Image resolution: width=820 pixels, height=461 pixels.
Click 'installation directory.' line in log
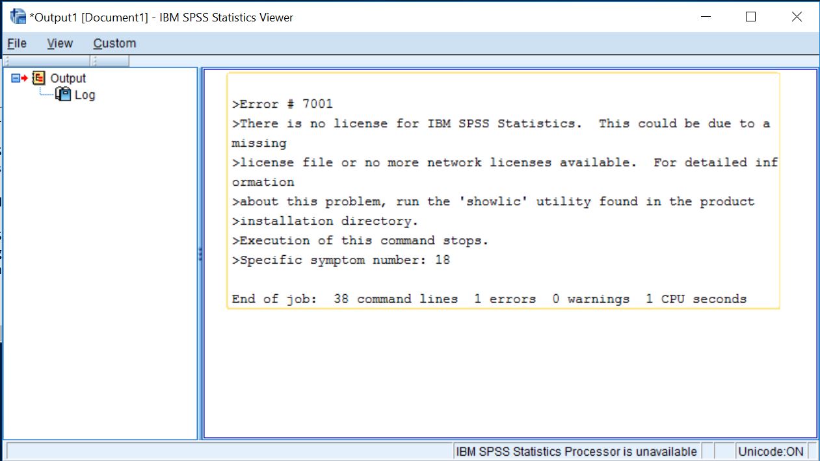(x=325, y=221)
